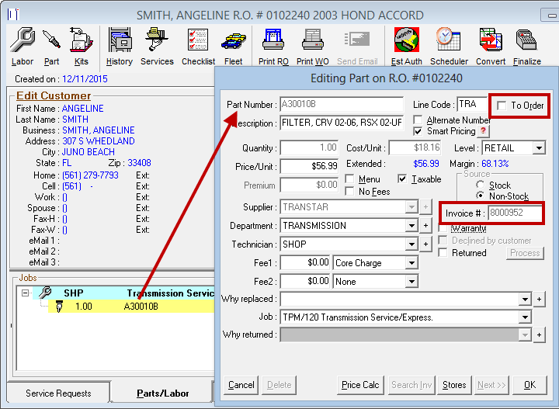Select the Stock radio button
This screenshot has height=409, width=559.
[481, 185]
